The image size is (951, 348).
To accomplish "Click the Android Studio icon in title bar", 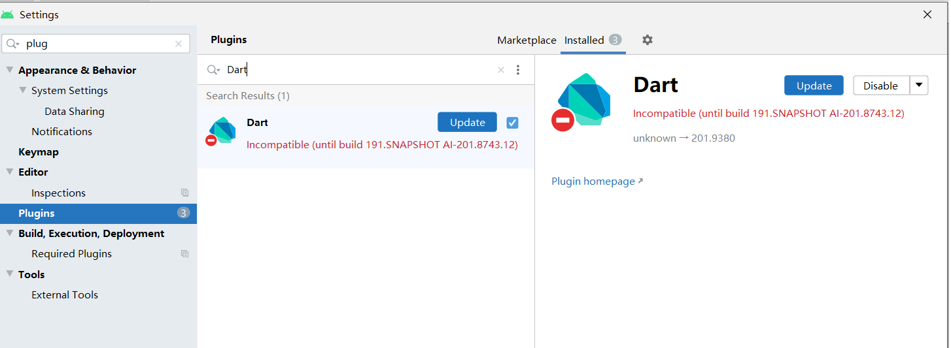I will 8,14.
